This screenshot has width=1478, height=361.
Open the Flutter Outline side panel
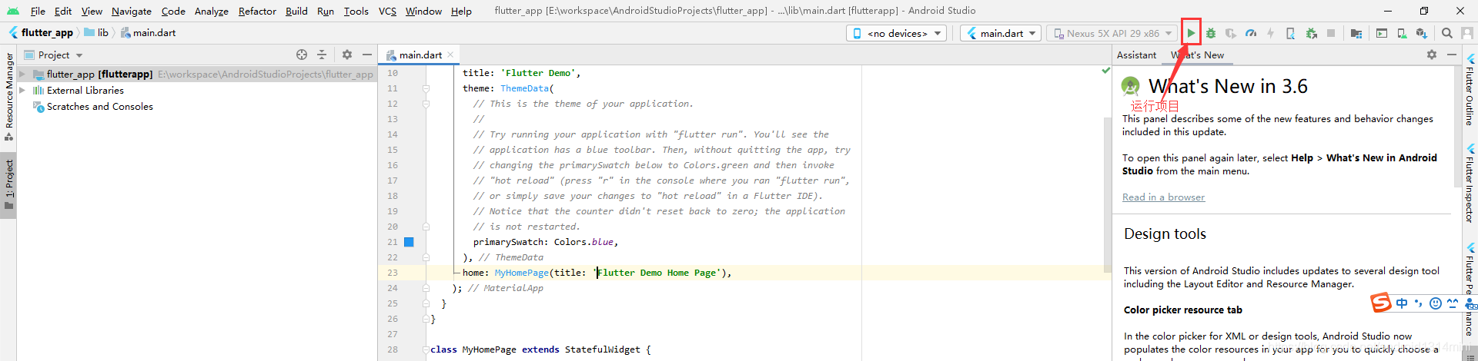(x=1470, y=88)
